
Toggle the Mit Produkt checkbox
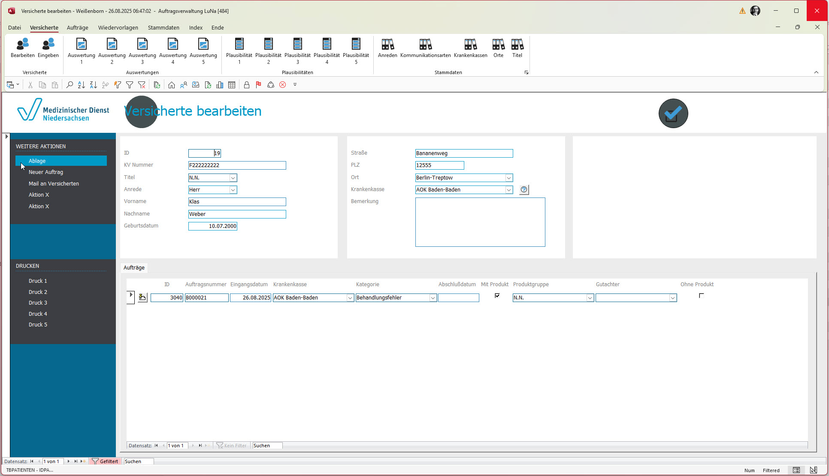click(497, 296)
